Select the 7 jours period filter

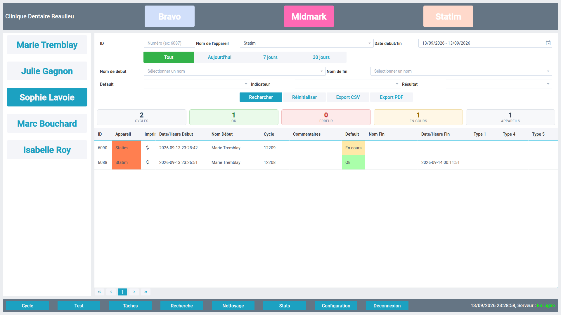click(270, 57)
